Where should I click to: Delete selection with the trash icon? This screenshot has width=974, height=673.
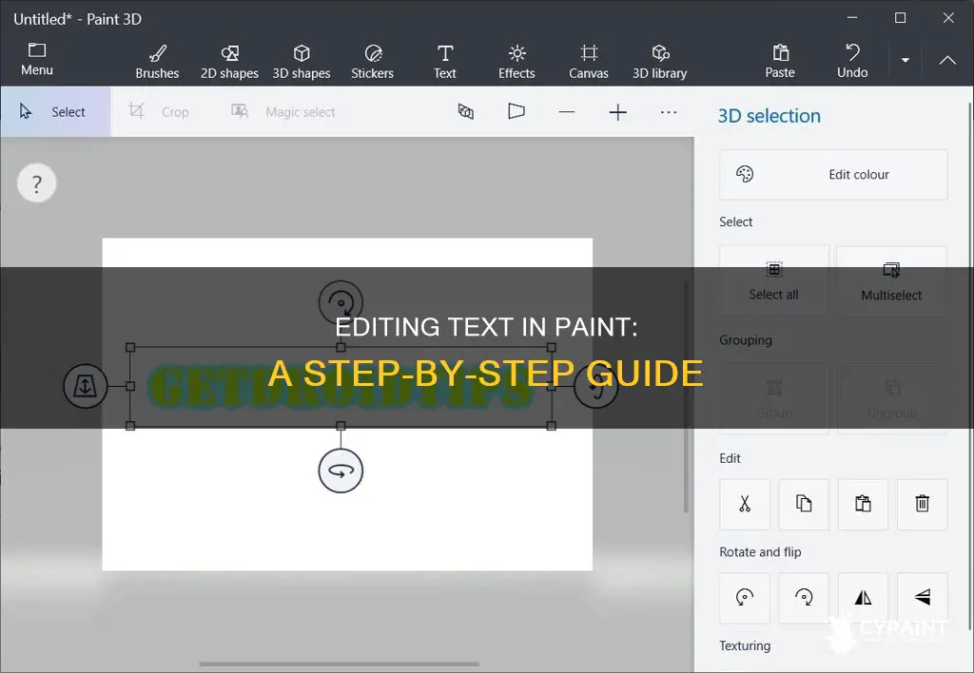pos(923,504)
